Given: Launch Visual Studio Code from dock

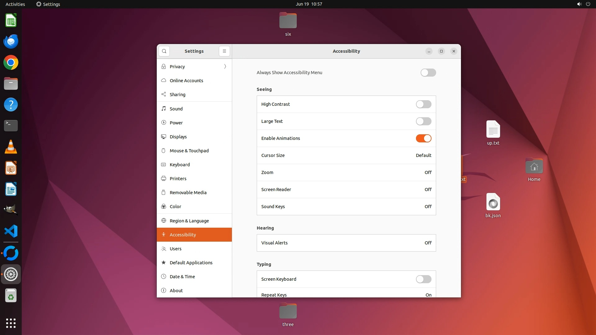Looking at the screenshot, I should pyautogui.click(x=11, y=231).
